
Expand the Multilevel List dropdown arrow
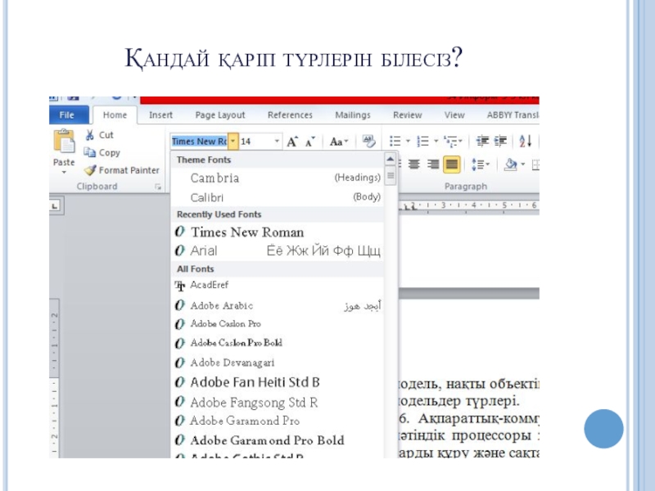(x=460, y=141)
